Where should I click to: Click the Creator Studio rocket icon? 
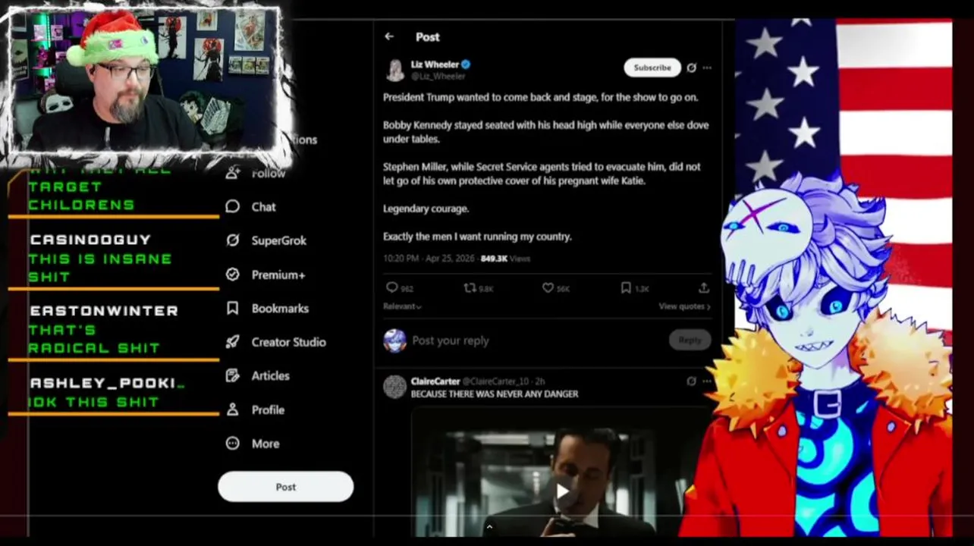point(233,342)
